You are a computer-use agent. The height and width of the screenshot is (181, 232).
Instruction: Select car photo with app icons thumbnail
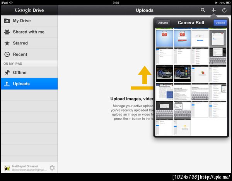point(182,74)
